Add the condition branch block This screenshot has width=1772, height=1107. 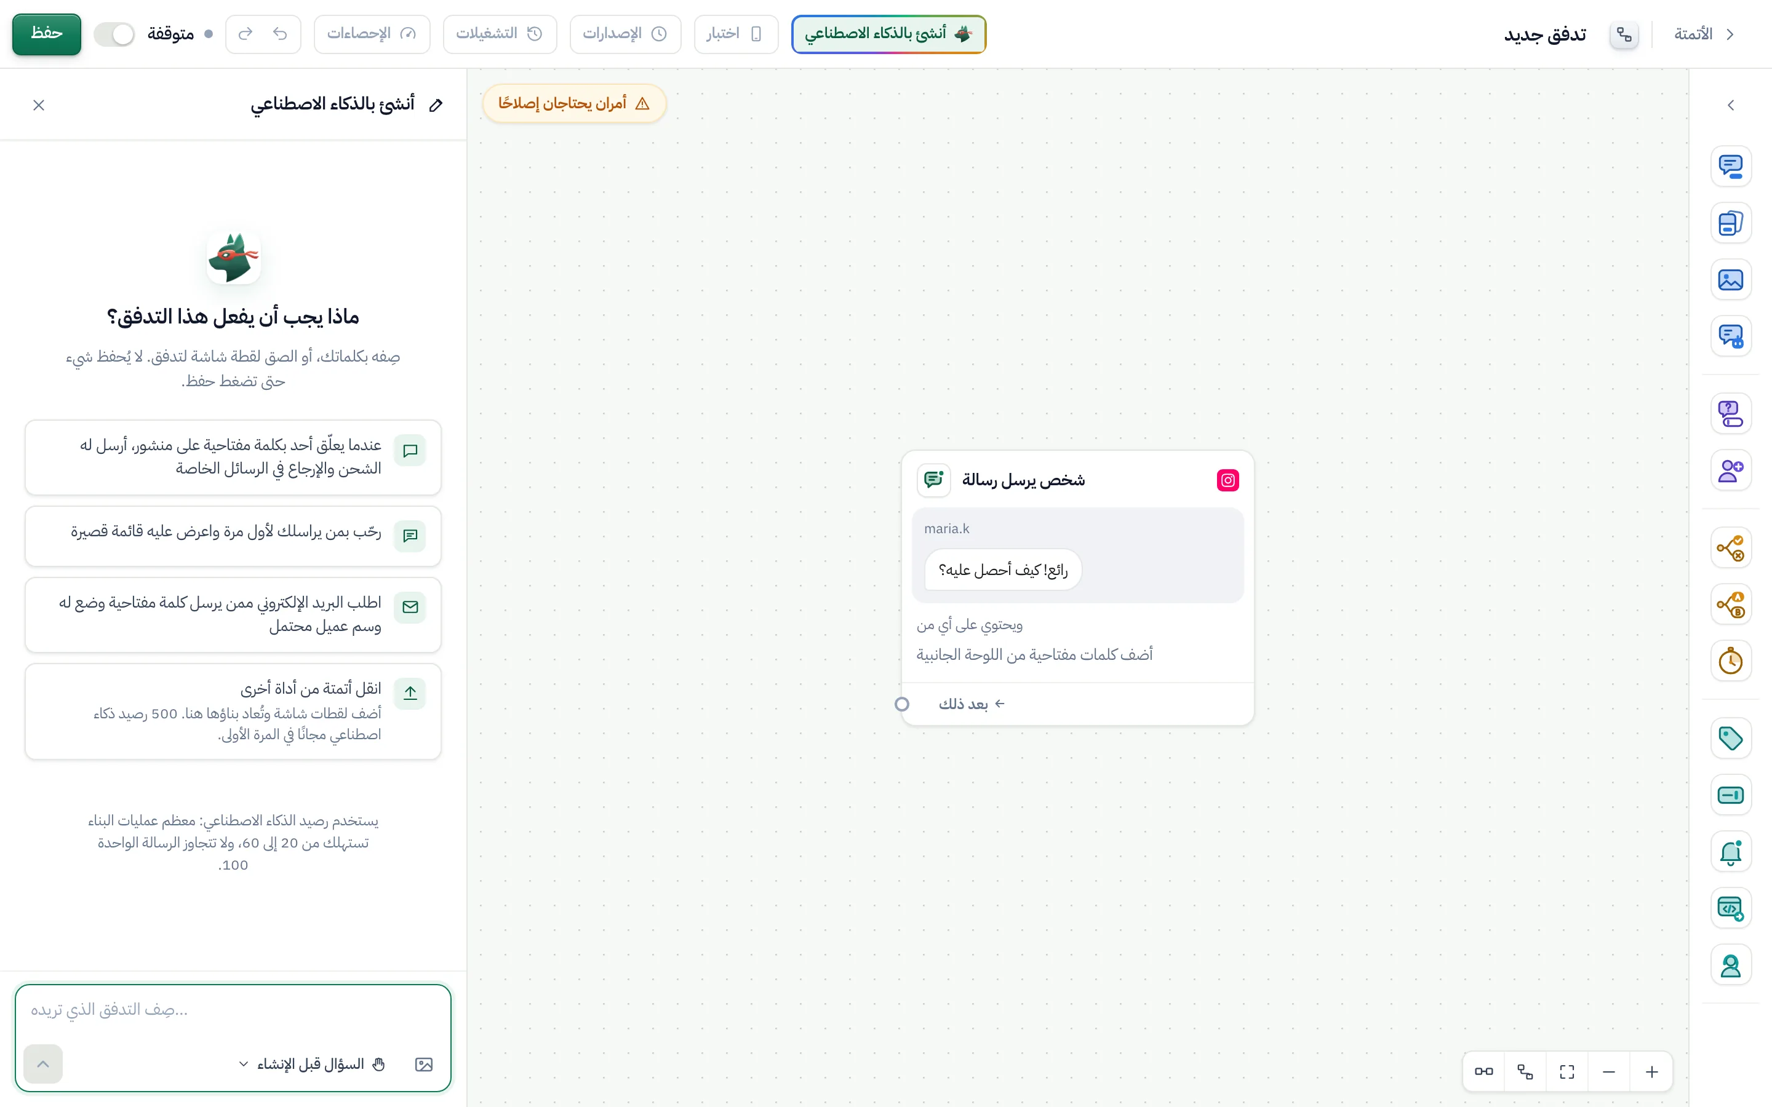[1730, 547]
